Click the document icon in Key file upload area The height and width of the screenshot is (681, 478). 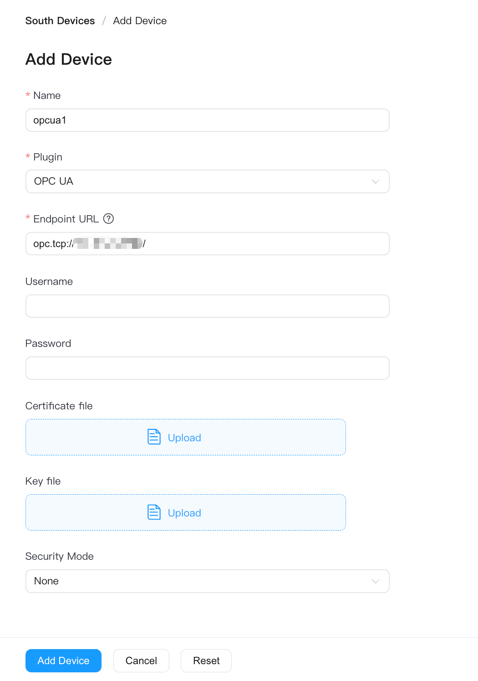click(154, 512)
